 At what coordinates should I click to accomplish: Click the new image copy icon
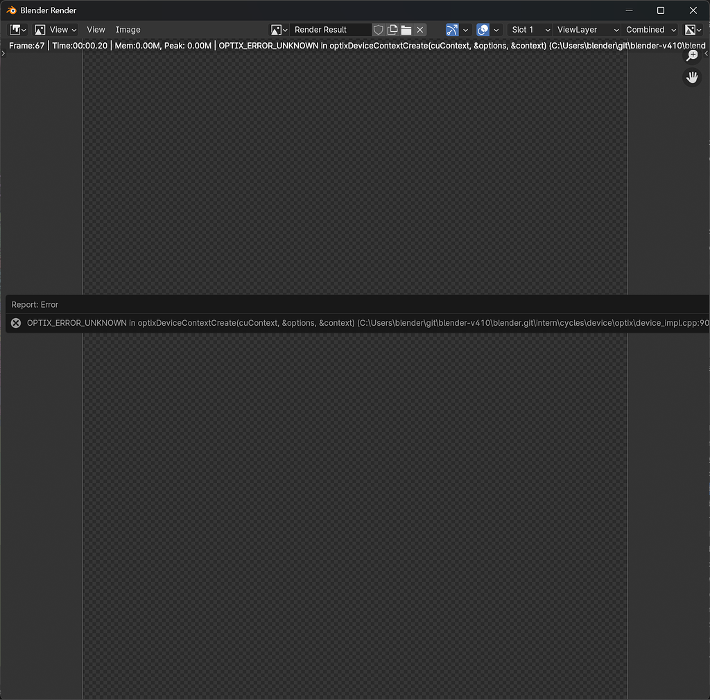pos(392,30)
